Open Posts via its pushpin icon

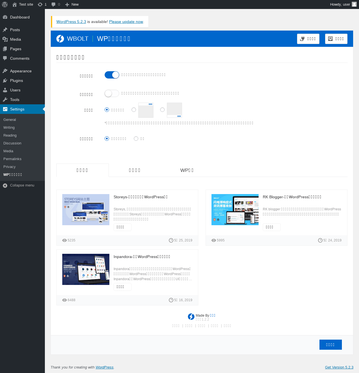[5, 30]
